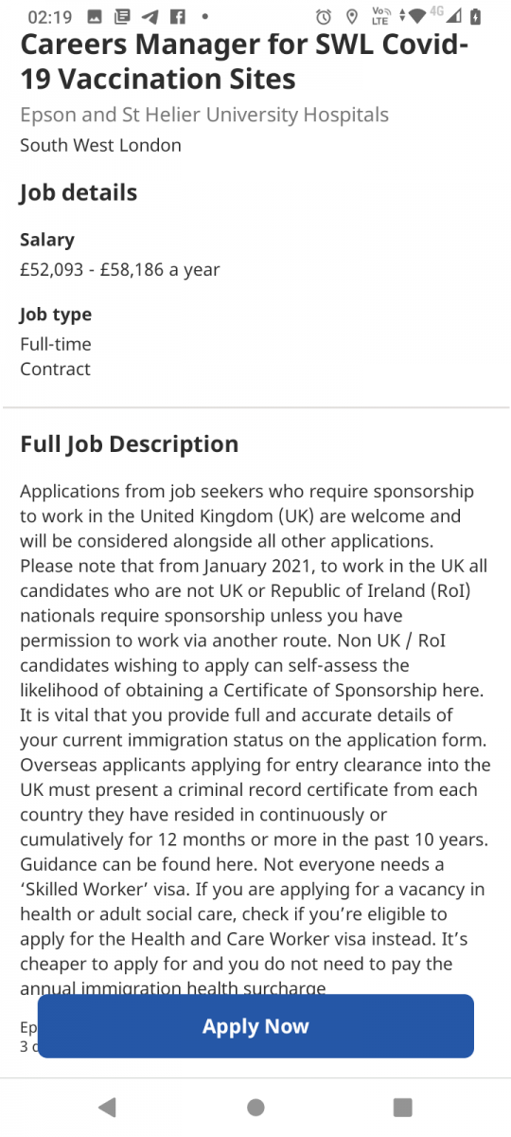The image size is (511, 1137).
Task: Tap the salary range £52,093 - £58,186
Action: point(120,270)
